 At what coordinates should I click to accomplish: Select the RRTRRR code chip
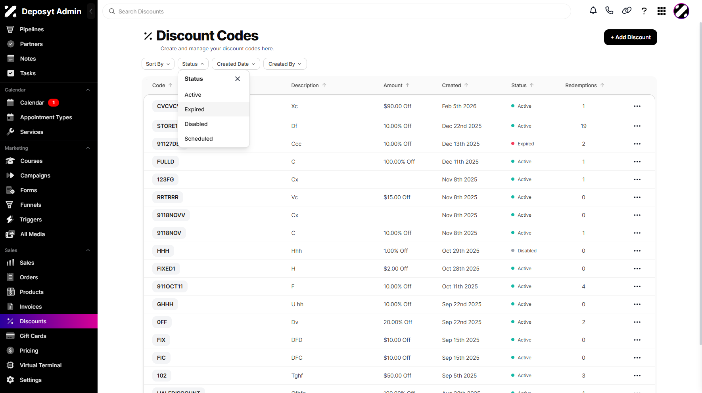pyautogui.click(x=168, y=197)
